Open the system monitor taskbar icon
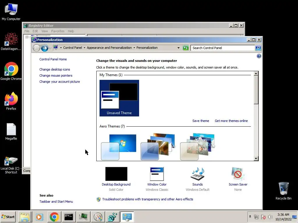Image resolution: width=298 pixels, height=223 pixels. tap(83, 217)
